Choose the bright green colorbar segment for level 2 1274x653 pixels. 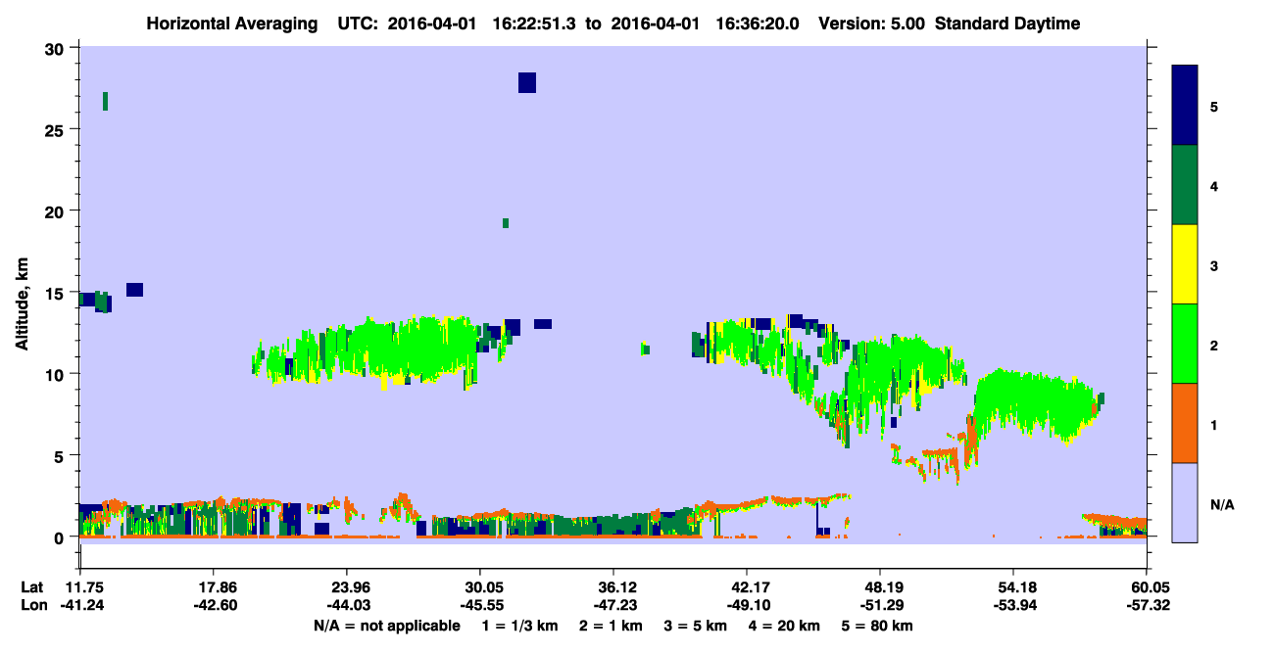[1185, 344]
